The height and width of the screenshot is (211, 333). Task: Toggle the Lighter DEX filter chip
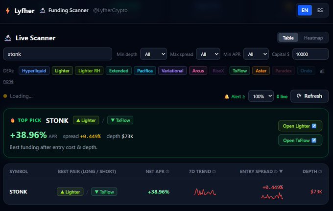point(62,70)
